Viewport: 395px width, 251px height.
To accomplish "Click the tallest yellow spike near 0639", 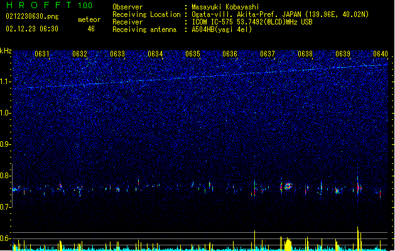I will click(358, 238).
